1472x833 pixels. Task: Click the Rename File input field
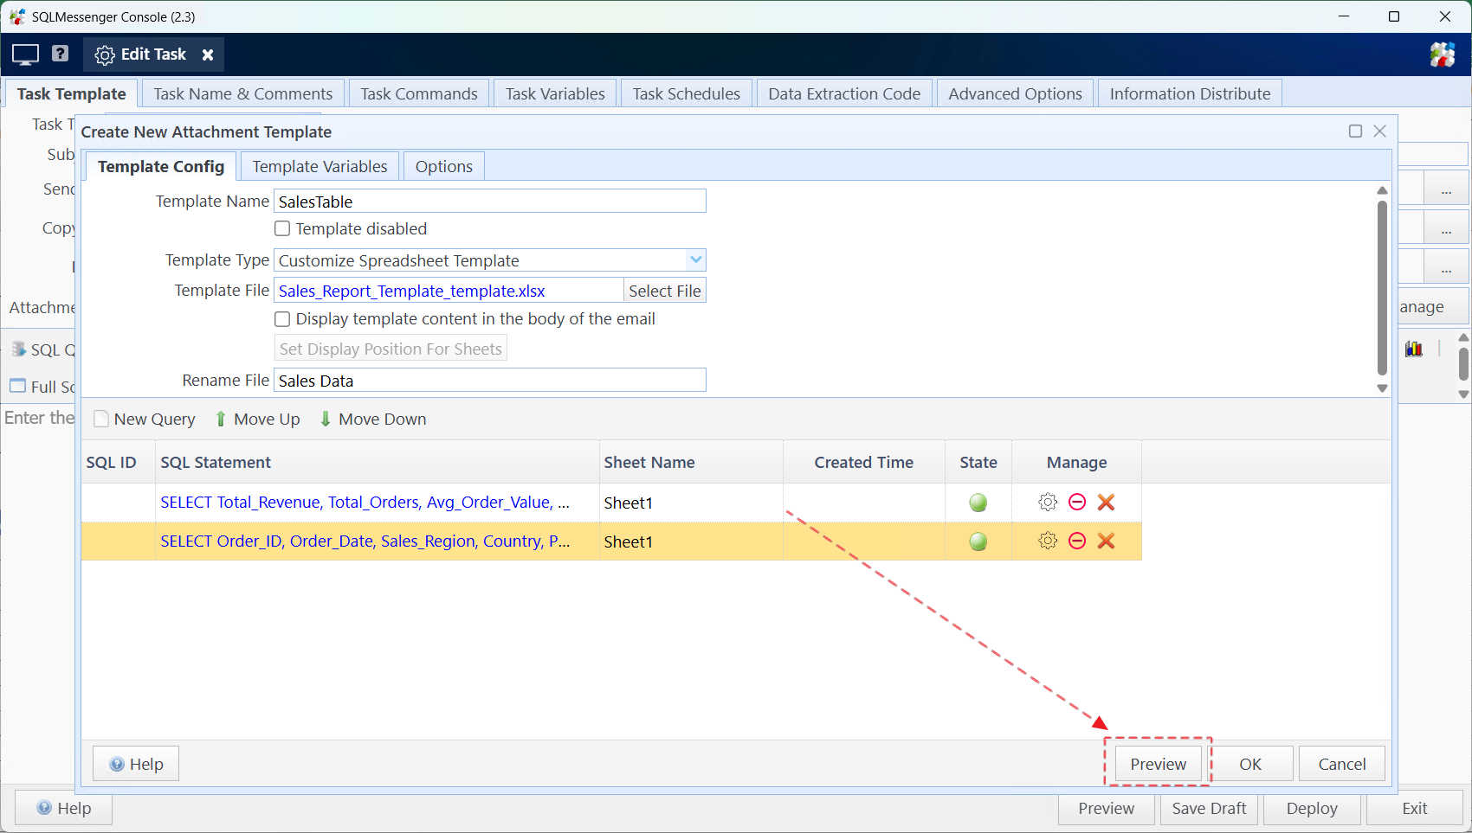[x=489, y=381]
